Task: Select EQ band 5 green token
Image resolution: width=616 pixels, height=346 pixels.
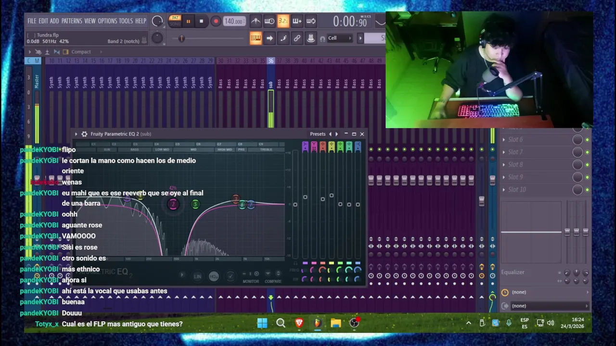Action: [195, 204]
